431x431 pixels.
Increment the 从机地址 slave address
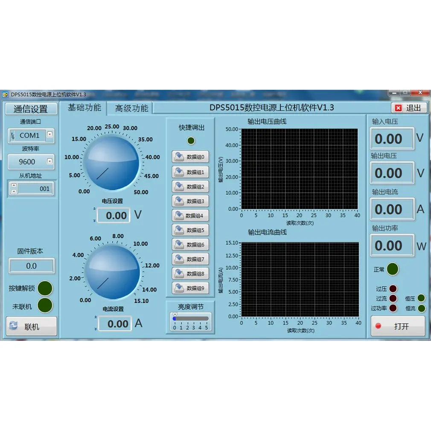(14, 186)
